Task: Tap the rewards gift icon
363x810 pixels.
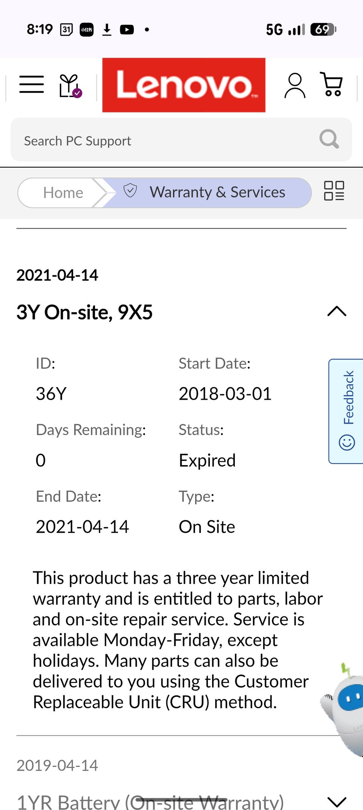Action: coord(70,86)
